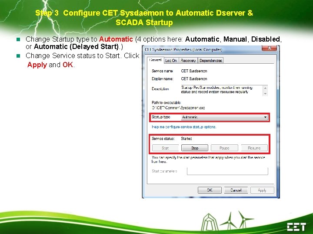Click the Resume service button

(254, 148)
